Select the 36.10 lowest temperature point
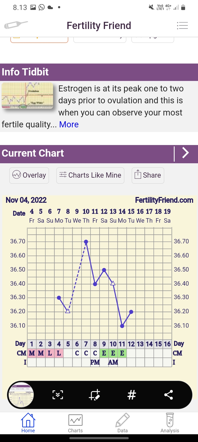The width and height of the screenshot is (198, 442). pos(122,326)
